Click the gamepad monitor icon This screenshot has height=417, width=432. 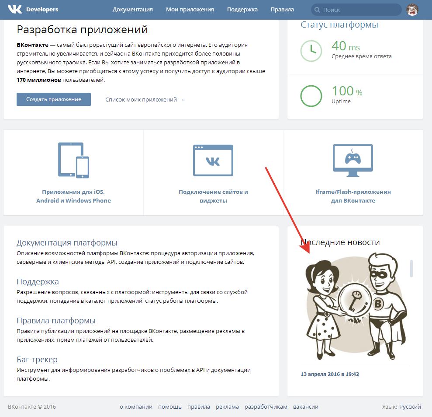click(x=353, y=160)
